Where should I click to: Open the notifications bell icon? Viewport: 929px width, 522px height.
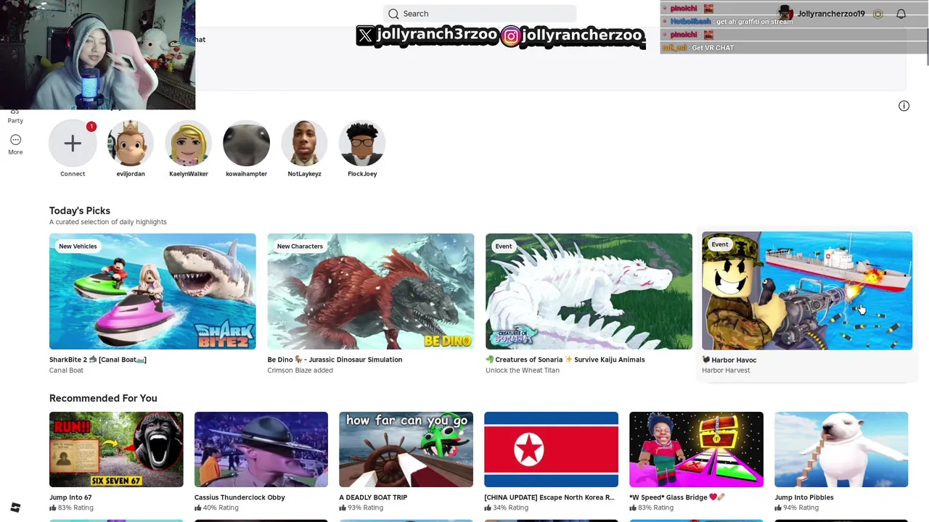coord(901,14)
